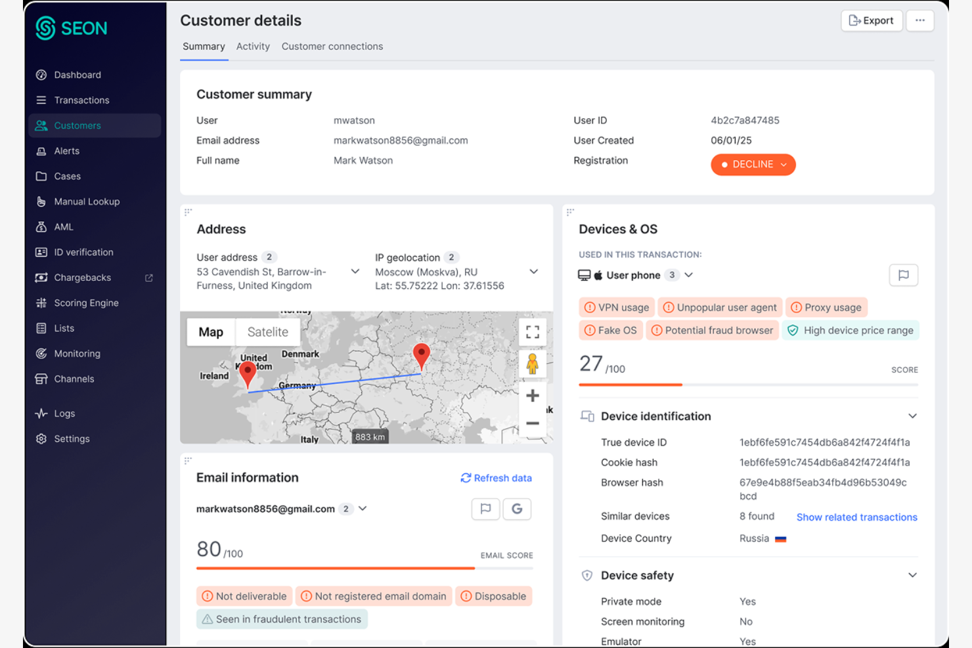Screen dimensions: 972x648
Task: Switch to the Activity tab
Action: 253,47
